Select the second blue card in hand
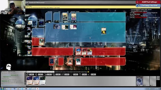The width and height of the screenshot is (161, 90). point(36,80)
